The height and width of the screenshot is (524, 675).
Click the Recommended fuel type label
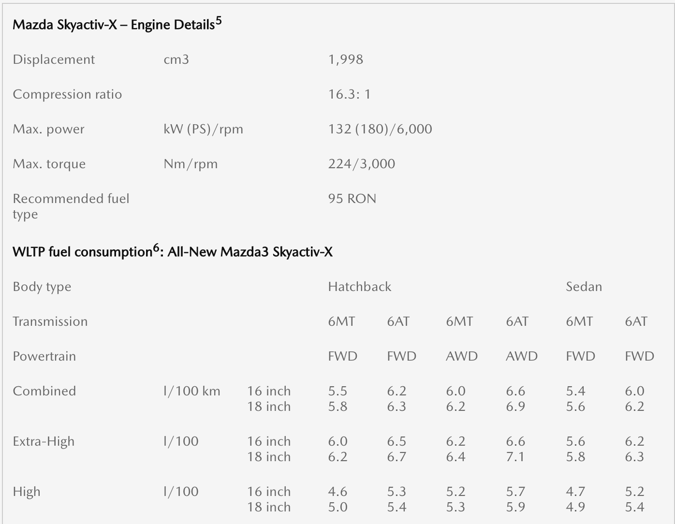pyautogui.click(x=71, y=206)
